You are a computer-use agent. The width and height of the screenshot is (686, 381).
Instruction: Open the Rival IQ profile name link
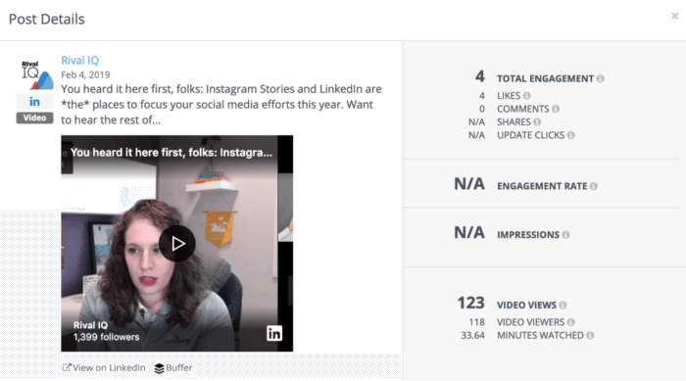point(79,61)
